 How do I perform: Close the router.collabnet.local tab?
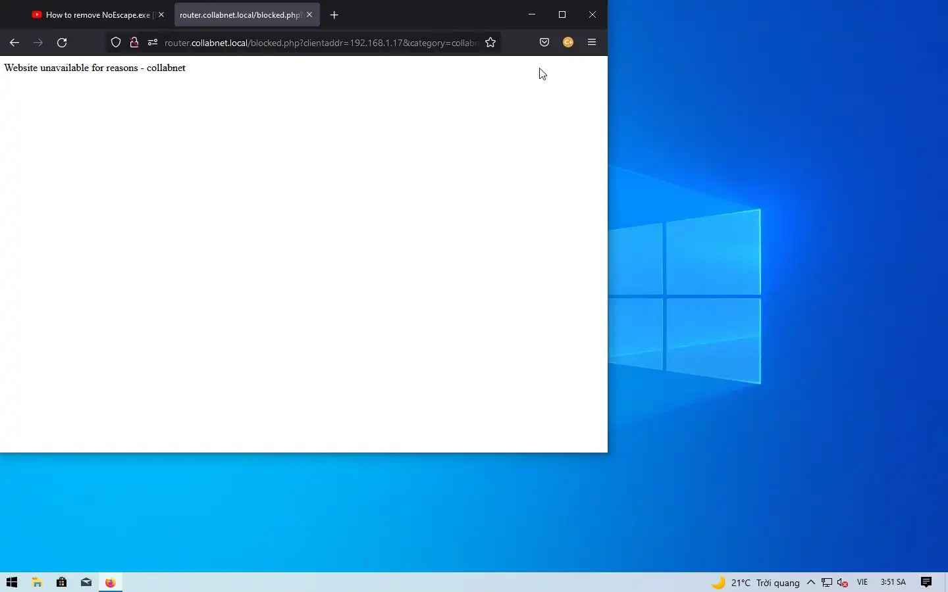tap(309, 14)
